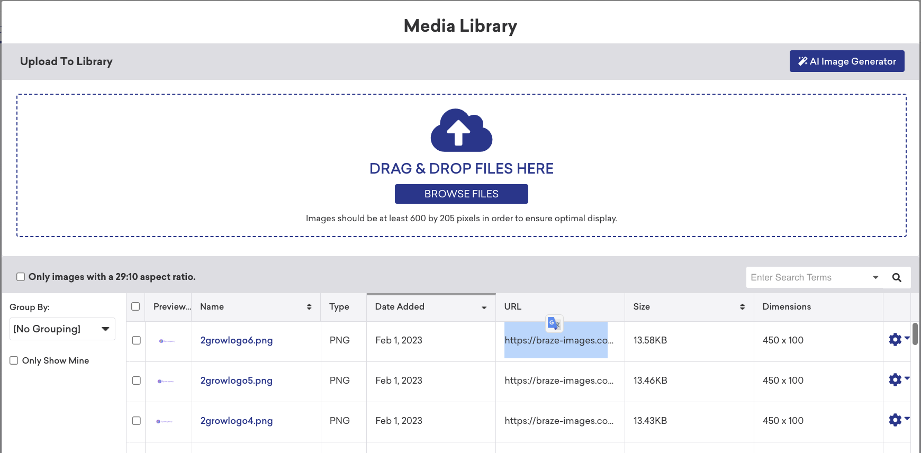Image resolution: width=921 pixels, height=453 pixels.
Task: Click the search magnifier icon
Action: coord(897,278)
